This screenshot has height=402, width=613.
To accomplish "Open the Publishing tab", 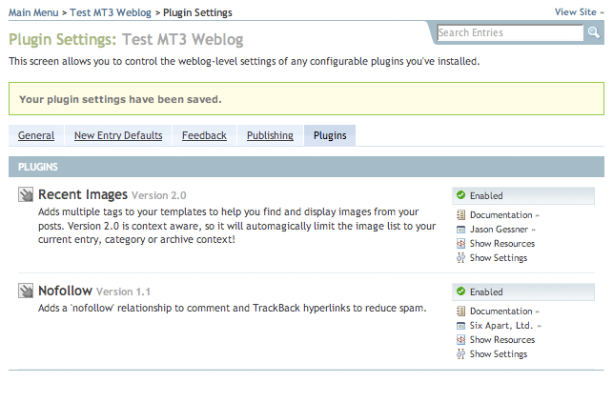I will [270, 135].
